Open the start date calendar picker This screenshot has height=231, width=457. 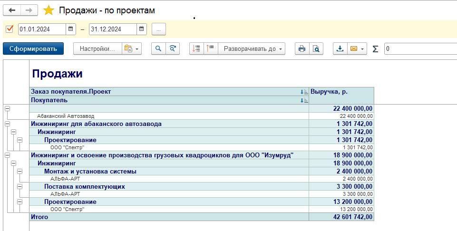coord(70,29)
